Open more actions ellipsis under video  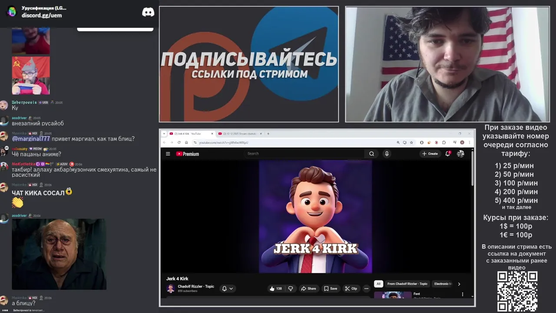coord(366,288)
